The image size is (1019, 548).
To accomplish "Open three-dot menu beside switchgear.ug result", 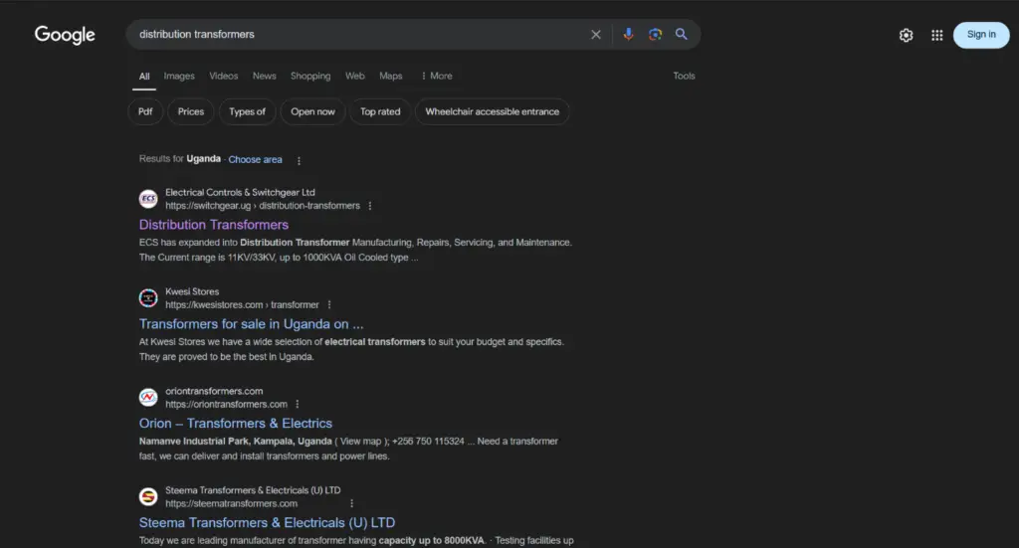I will point(370,206).
